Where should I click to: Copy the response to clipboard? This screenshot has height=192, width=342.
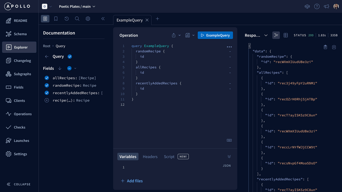[x=325, y=47]
